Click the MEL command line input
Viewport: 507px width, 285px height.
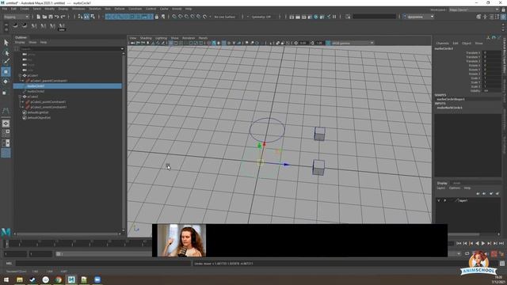[104, 264]
